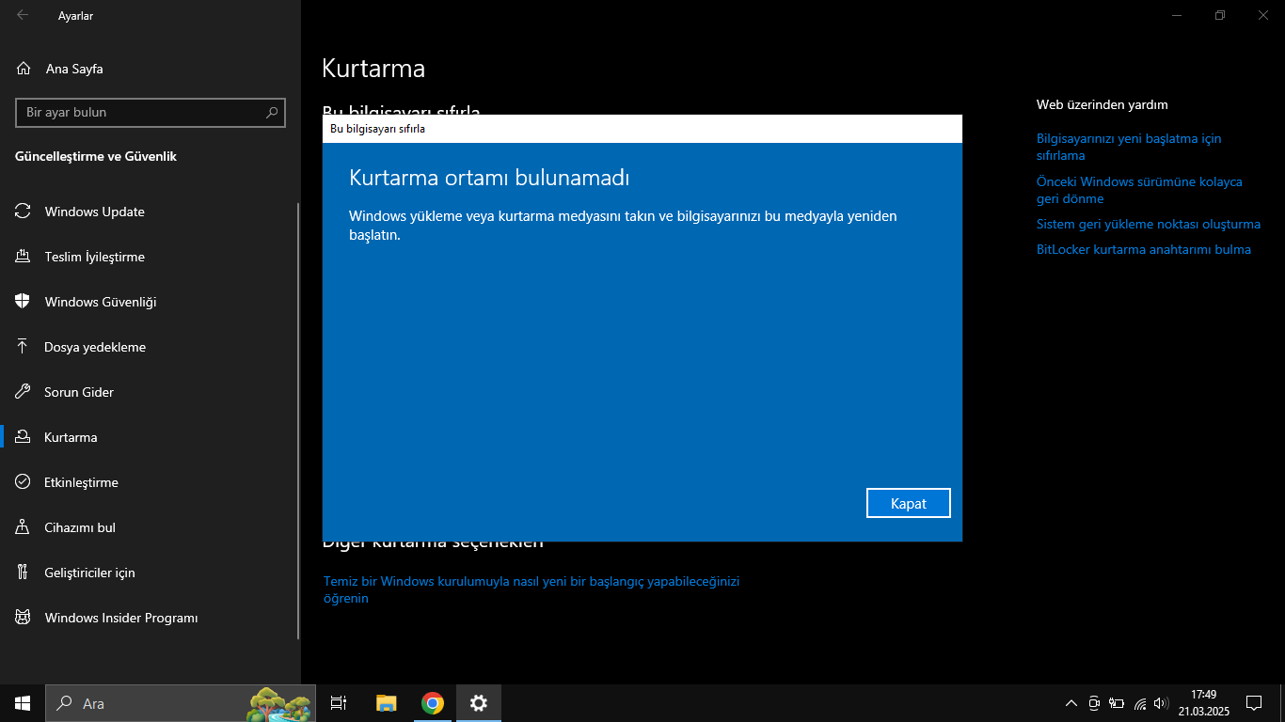
Task: Open 'Sistem geri yükleme noktası oluşturma' link
Action: pos(1149,224)
